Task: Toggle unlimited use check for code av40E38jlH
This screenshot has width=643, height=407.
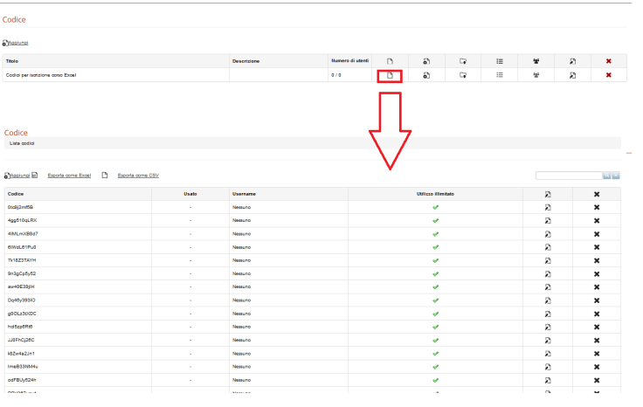Action: pos(435,286)
